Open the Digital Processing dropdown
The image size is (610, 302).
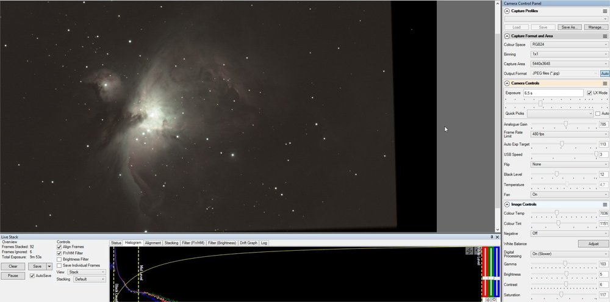[x=569, y=254]
